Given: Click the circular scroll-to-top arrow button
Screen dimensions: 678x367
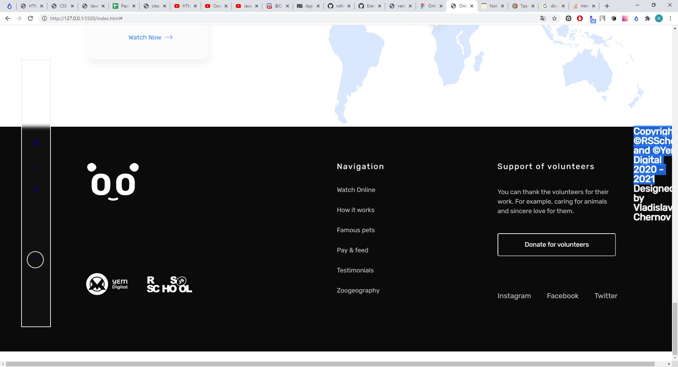Looking at the screenshot, I should pyautogui.click(x=35, y=260).
